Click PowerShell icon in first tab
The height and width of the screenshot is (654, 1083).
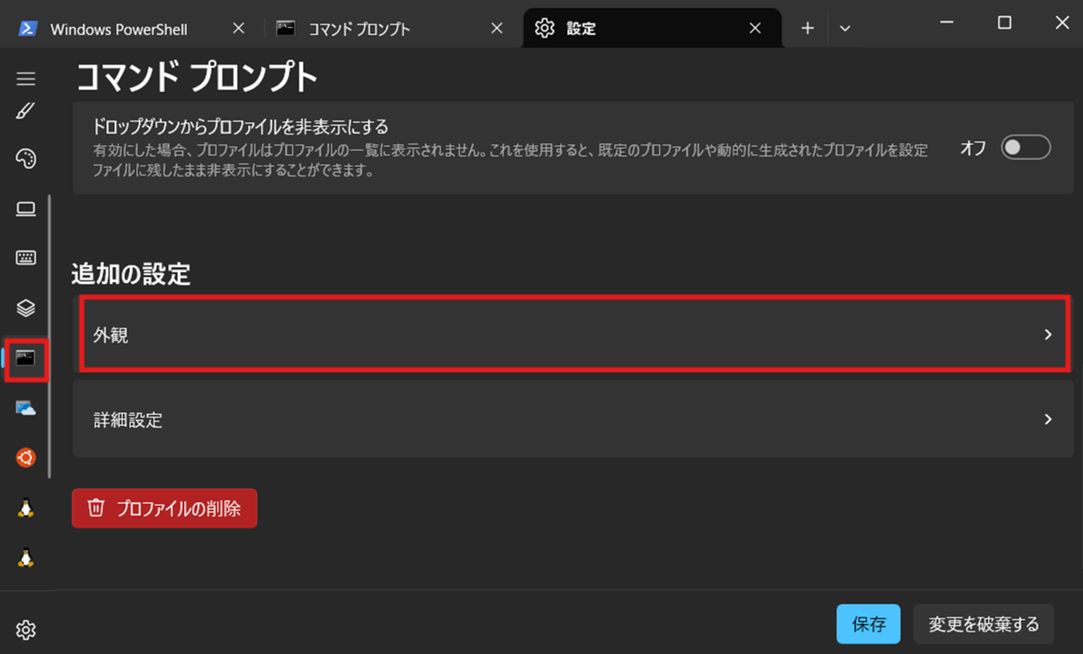29,28
